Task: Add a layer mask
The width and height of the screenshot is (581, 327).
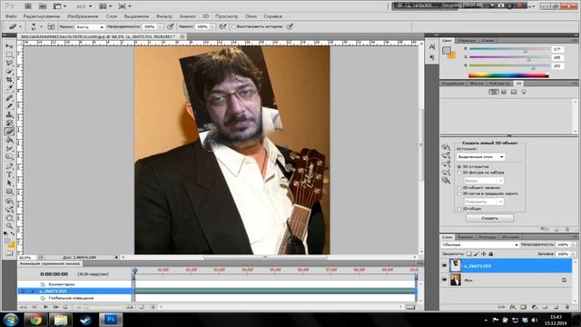Action: pos(524,307)
